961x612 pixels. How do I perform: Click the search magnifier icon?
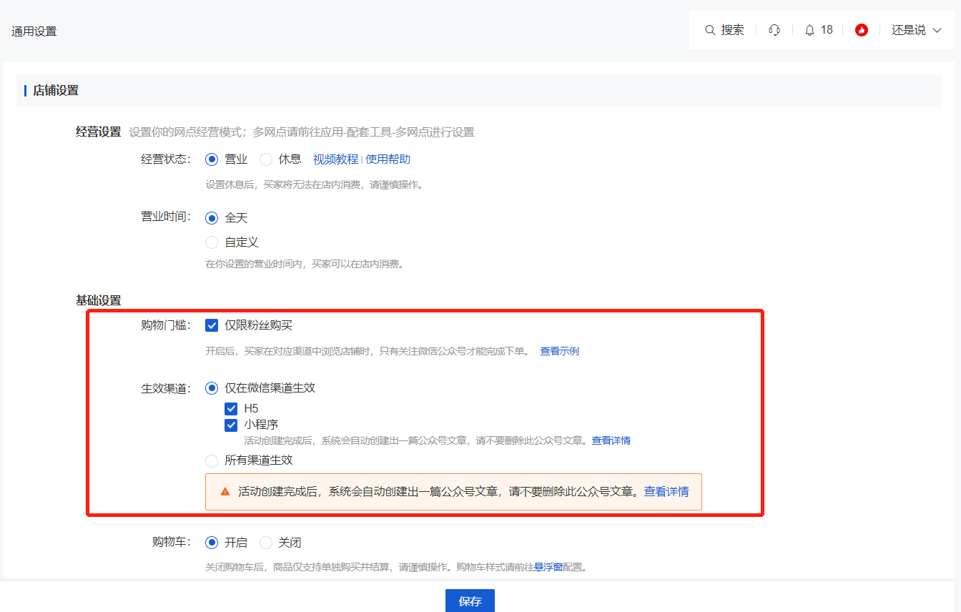tap(709, 30)
